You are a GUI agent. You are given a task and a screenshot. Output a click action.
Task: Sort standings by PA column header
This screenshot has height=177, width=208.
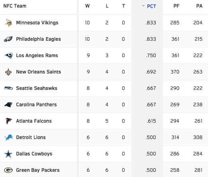point(199,6)
